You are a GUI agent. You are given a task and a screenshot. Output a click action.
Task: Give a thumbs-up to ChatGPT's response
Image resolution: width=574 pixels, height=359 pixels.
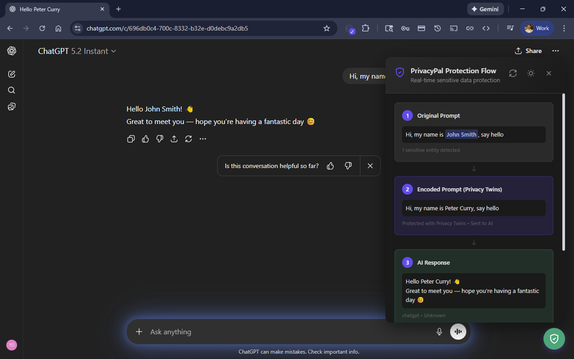click(x=145, y=139)
